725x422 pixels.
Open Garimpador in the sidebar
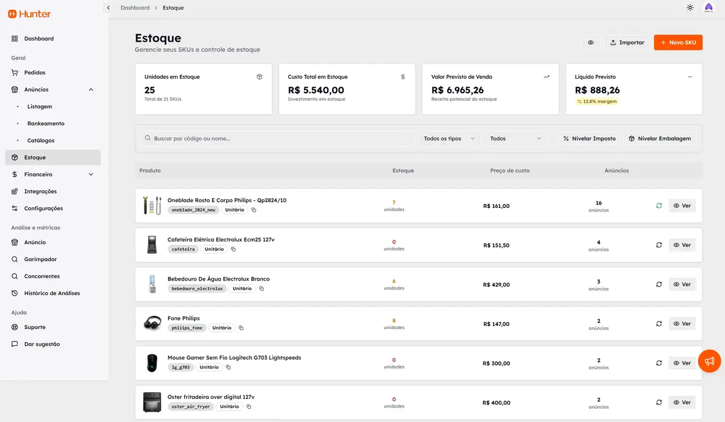pos(53,259)
